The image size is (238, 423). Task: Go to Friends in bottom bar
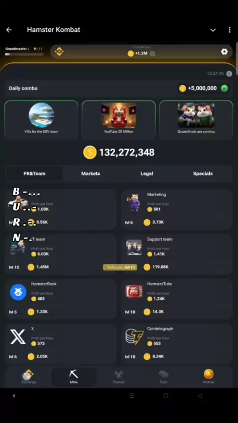[x=119, y=376]
